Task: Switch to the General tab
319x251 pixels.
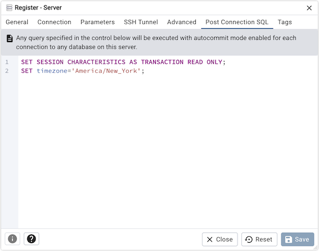Action: pyautogui.click(x=17, y=22)
